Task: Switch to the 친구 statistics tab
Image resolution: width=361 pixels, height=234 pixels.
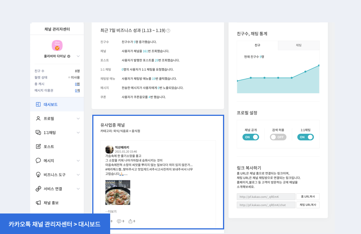Action: click(x=257, y=46)
